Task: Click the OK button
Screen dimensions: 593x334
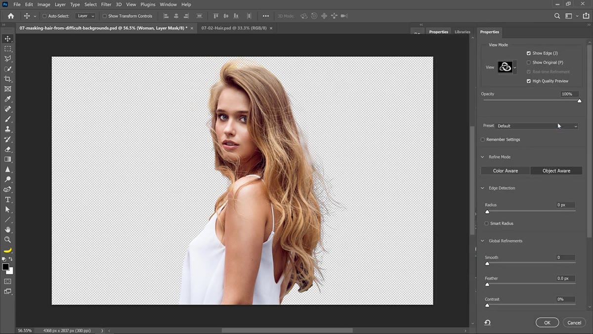Action: tap(547, 323)
